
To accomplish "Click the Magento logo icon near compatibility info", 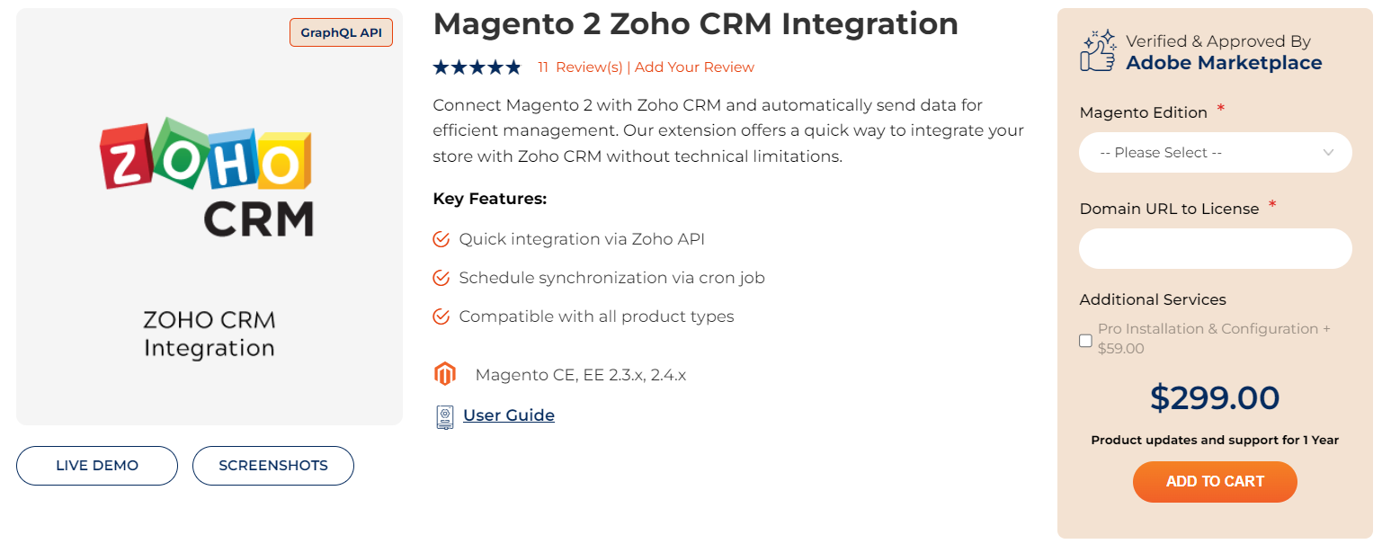I will click(x=445, y=373).
